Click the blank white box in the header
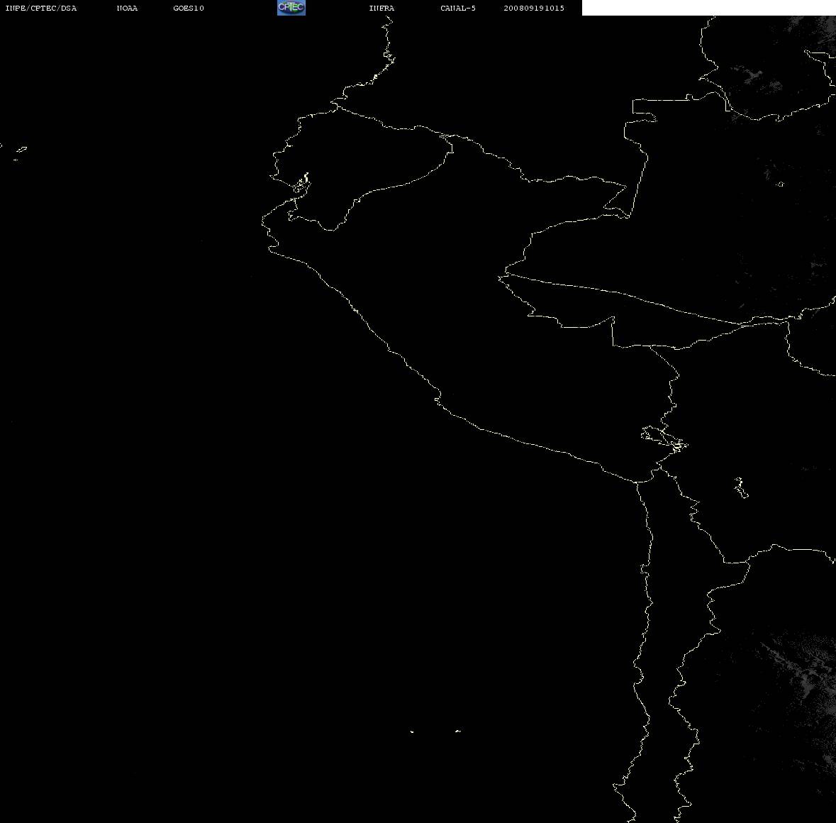Screen dimensions: 836x823 708,8
